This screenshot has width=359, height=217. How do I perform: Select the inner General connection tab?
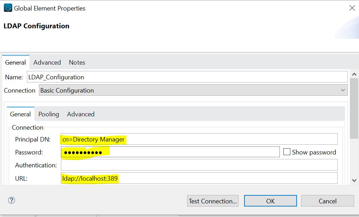tap(20, 114)
